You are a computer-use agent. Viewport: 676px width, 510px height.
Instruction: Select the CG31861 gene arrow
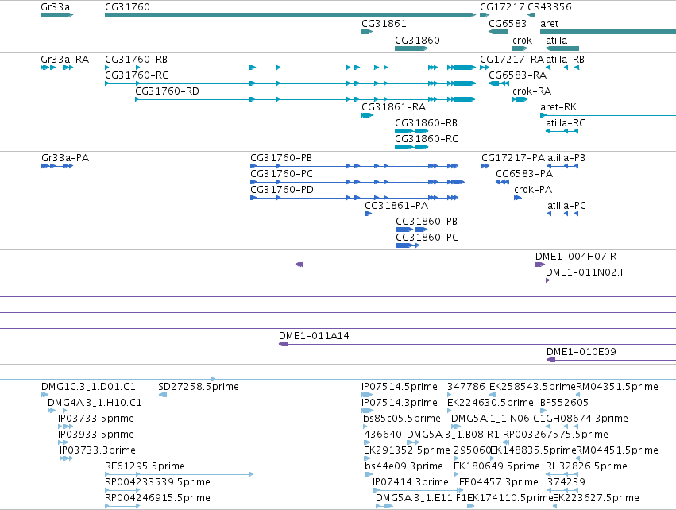(367, 32)
